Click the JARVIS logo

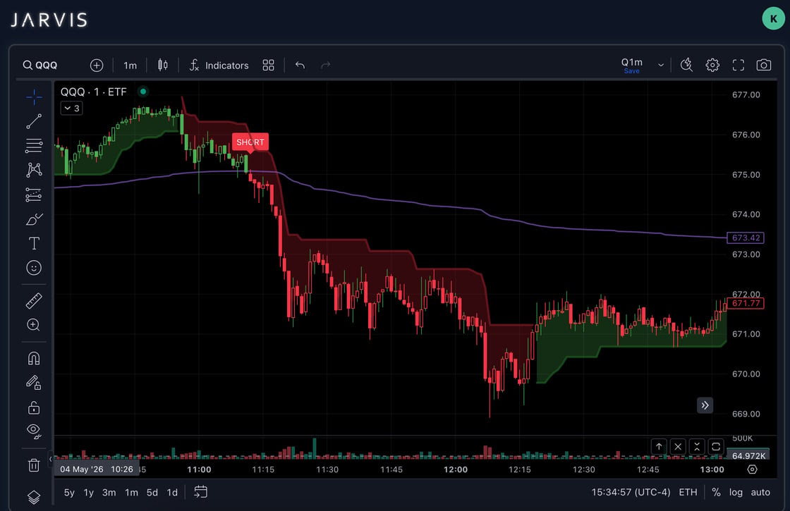point(49,20)
